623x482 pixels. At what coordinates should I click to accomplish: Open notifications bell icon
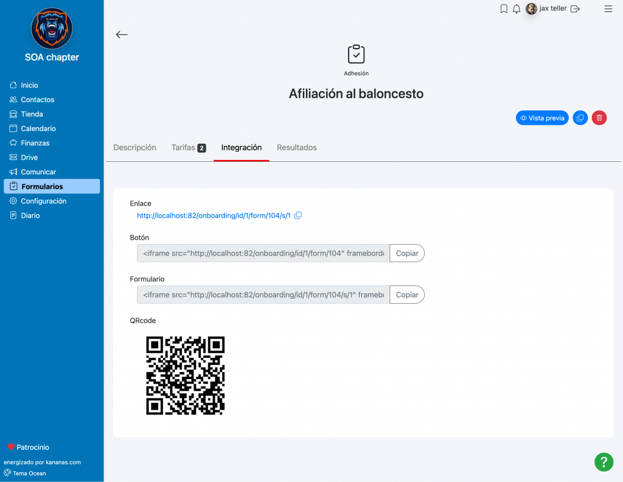[x=517, y=9]
